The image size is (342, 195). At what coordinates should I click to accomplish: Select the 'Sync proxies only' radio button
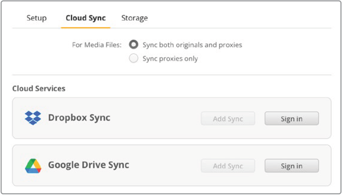pos(133,59)
